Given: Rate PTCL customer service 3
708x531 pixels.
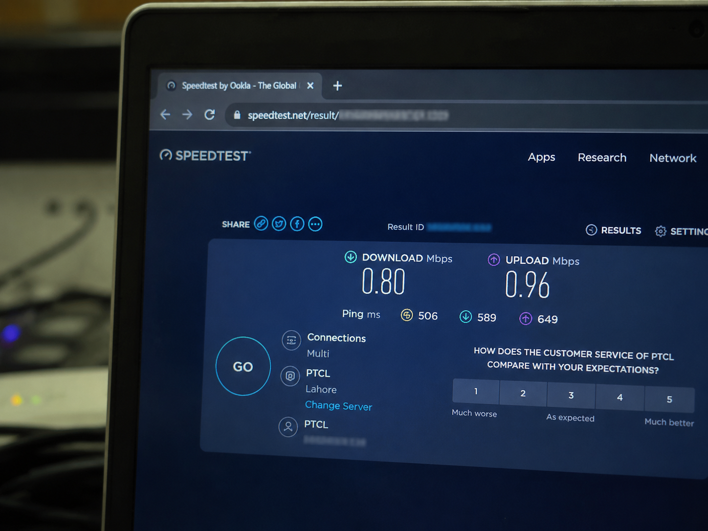Looking at the screenshot, I should pyautogui.click(x=571, y=396).
